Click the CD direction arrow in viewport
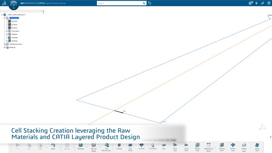Image resolution: width=272 pixels, height=153 pixels. point(119,112)
